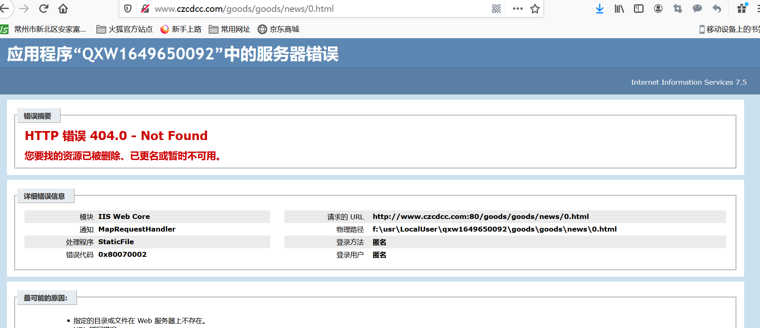Open the tracking protection shield icon

pyautogui.click(x=128, y=9)
